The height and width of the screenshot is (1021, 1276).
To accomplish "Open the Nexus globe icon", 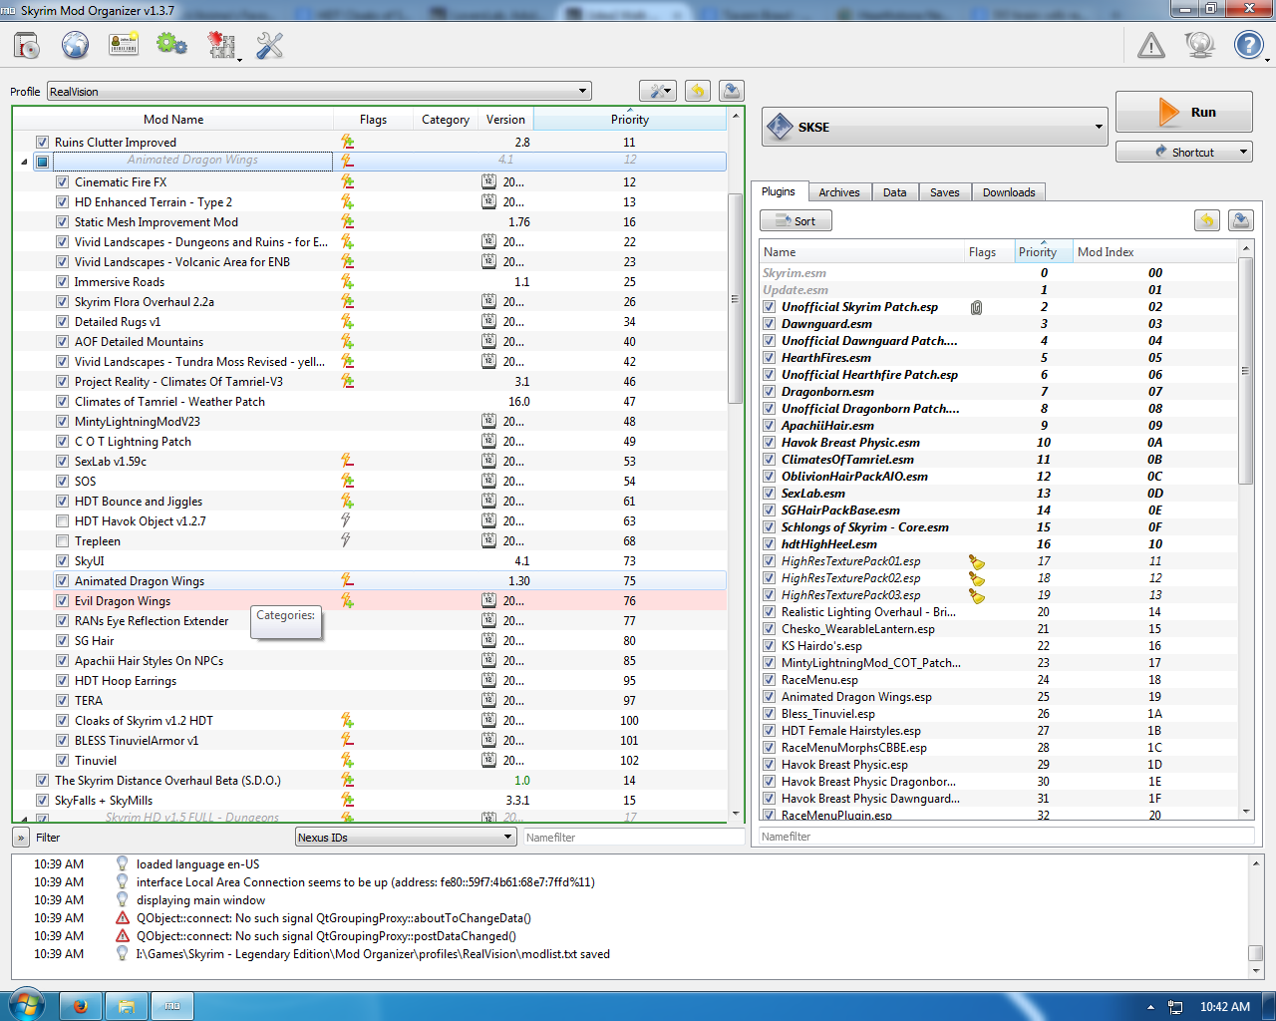I will 75,45.
